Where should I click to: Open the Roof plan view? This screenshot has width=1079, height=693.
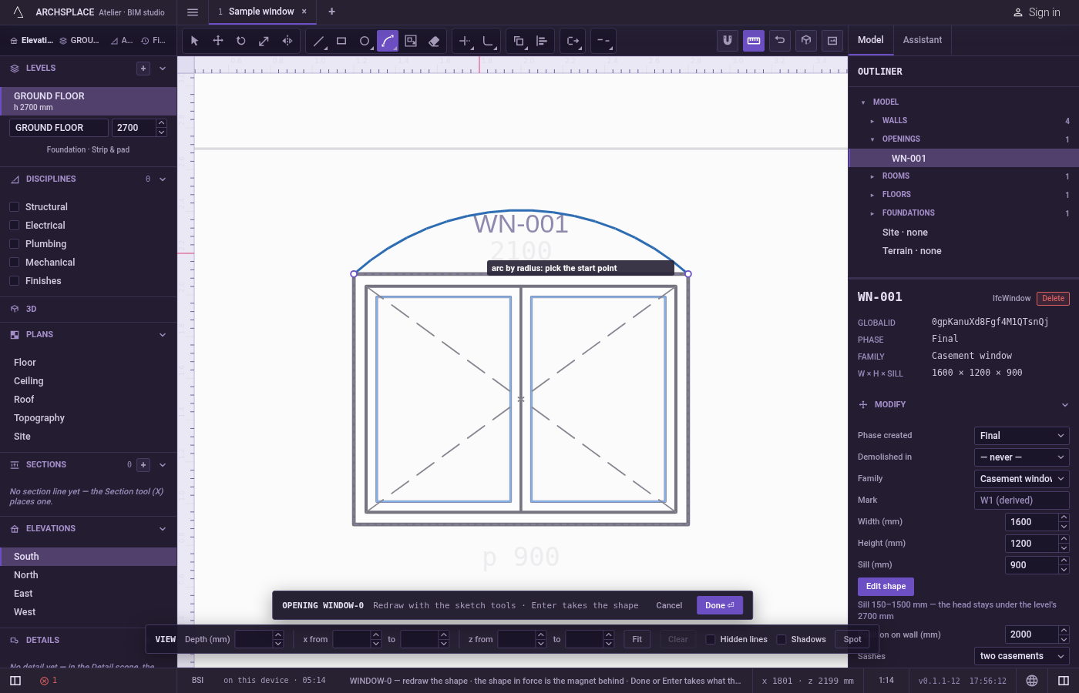(x=89, y=400)
